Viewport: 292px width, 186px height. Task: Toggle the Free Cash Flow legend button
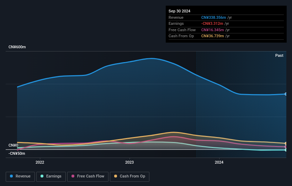pyautogui.click(x=88, y=176)
